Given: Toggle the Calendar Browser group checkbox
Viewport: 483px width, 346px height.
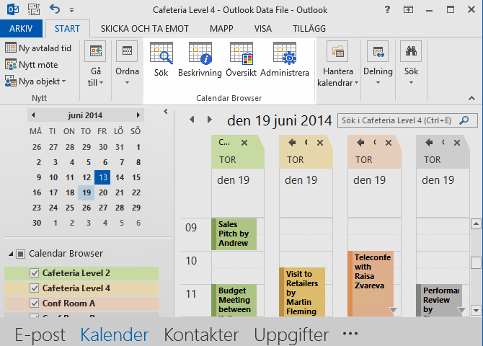Looking at the screenshot, I should point(21,254).
